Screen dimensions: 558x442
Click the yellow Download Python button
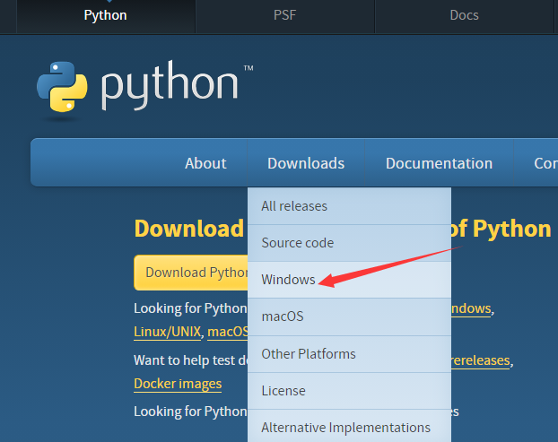(191, 273)
